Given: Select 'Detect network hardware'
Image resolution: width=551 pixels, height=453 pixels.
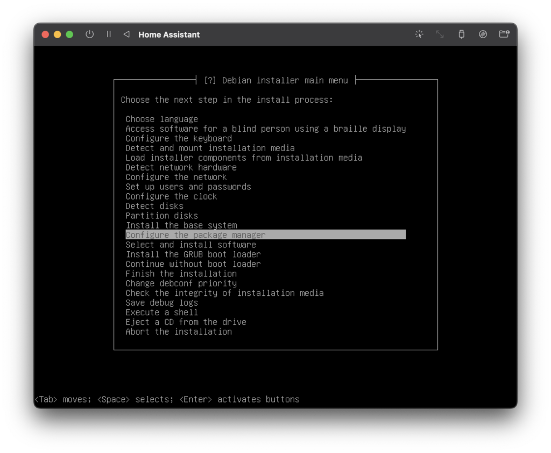Looking at the screenshot, I should (181, 167).
